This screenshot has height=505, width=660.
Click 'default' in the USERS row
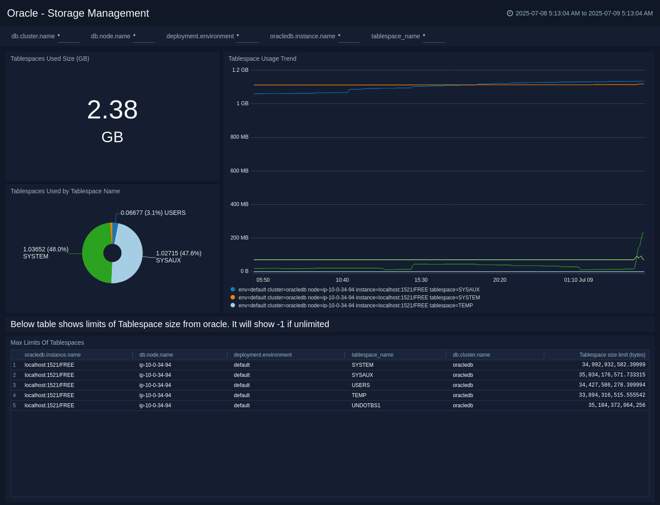[242, 385]
